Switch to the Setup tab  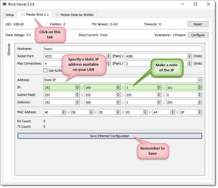coord(10,15)
